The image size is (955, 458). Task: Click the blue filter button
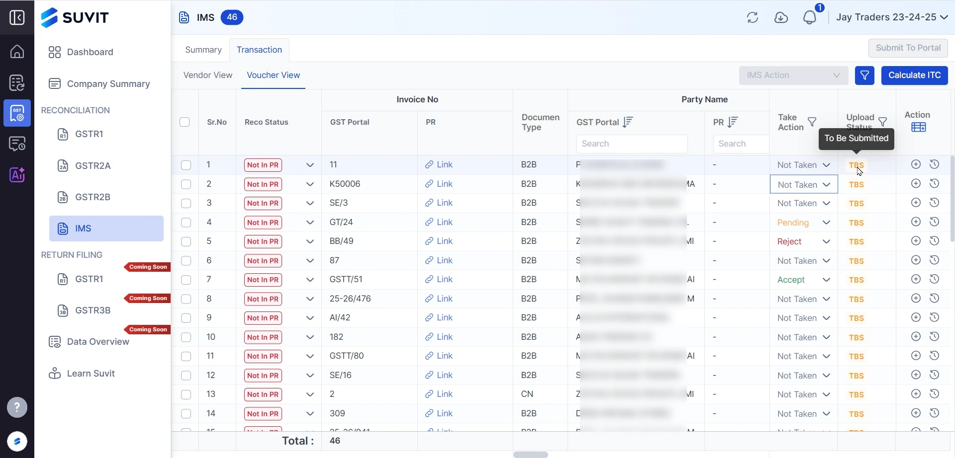[865, 76]
